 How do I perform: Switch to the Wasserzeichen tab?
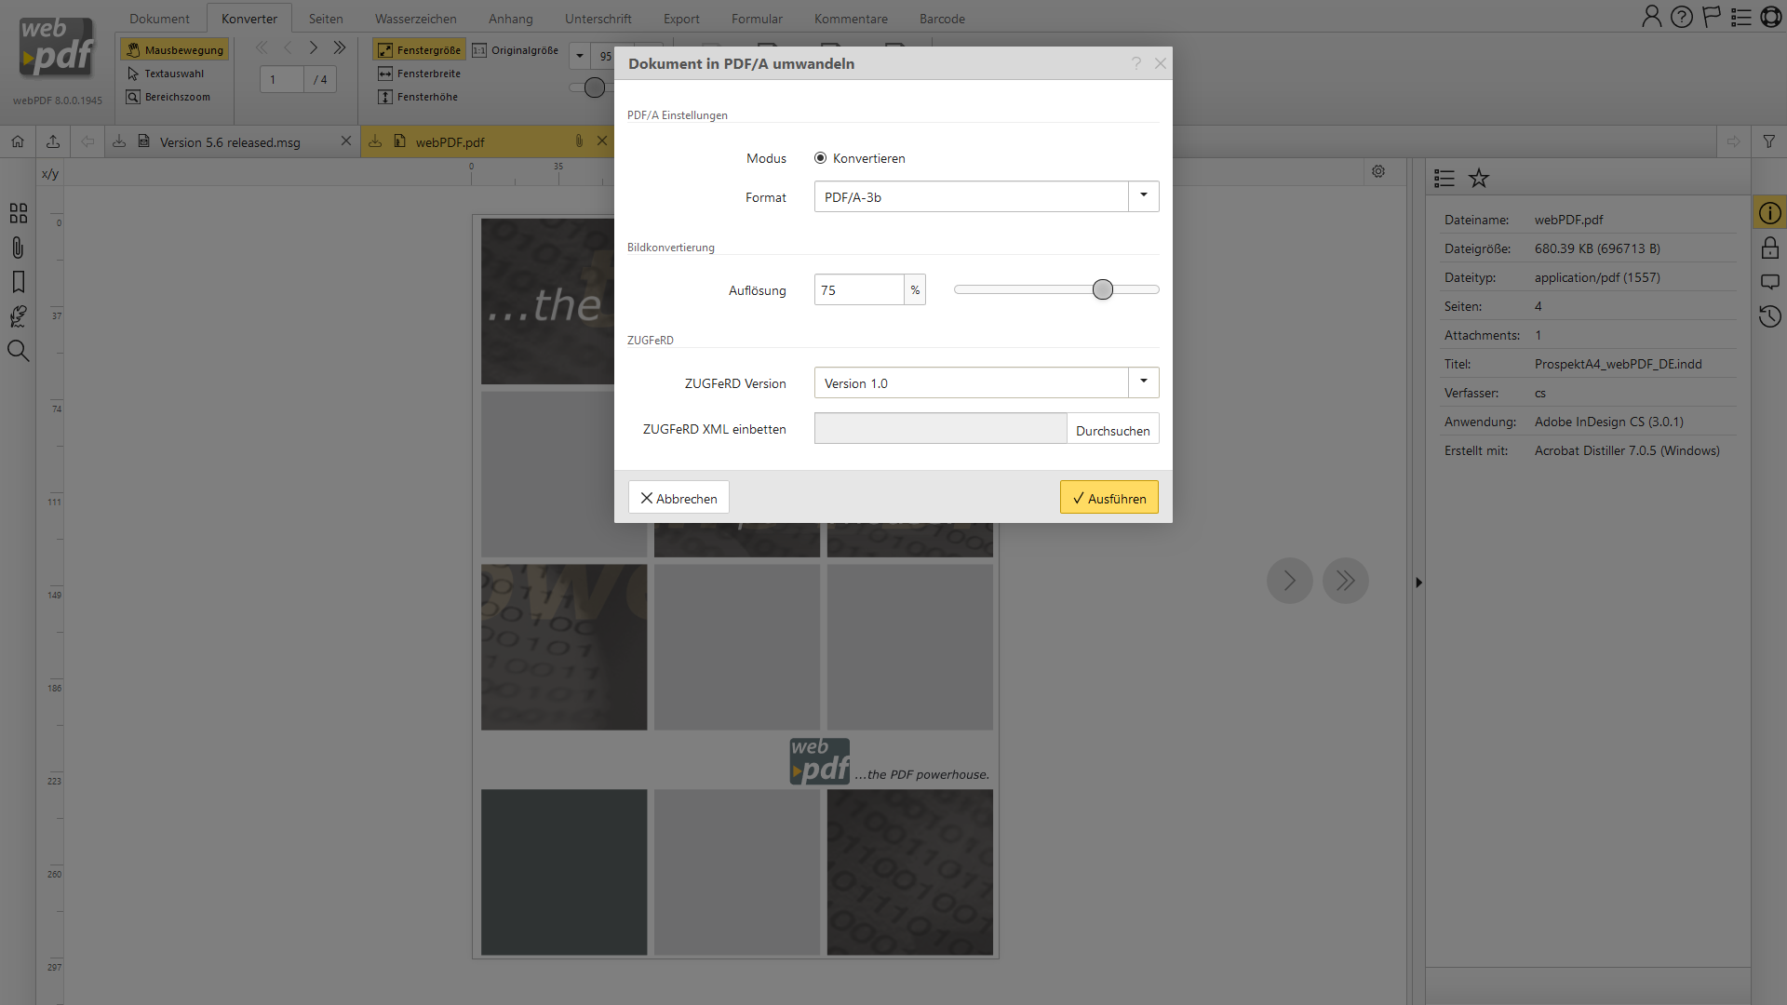[415, 19]
